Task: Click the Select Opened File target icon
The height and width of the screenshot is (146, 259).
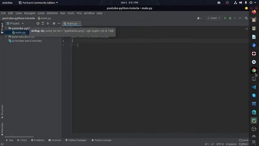Action: (38, 24)
